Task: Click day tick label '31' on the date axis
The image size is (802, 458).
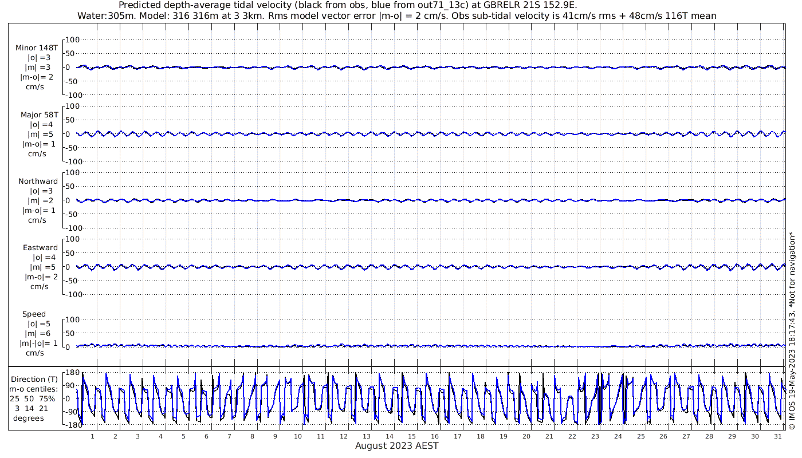Action: point(778,436)
